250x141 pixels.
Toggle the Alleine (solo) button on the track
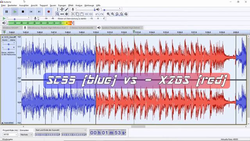[12, 40]
